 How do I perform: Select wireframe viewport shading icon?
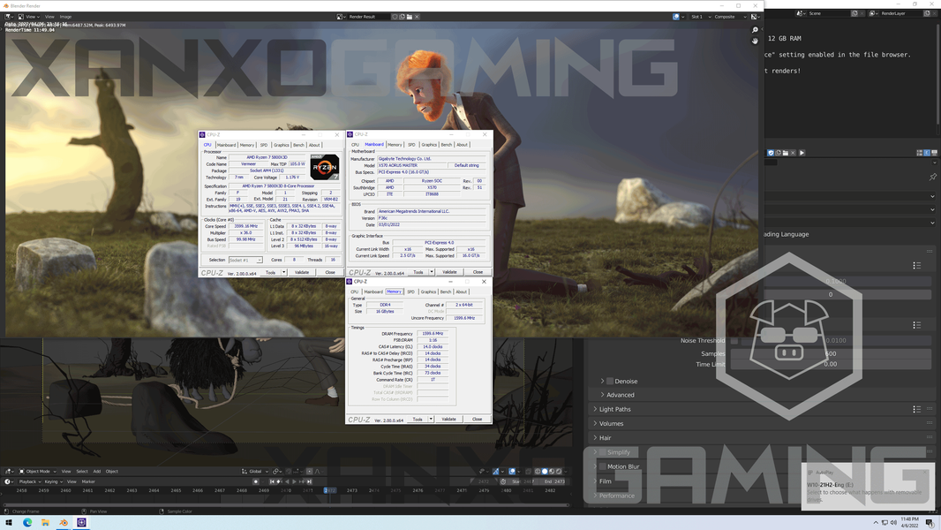538,471
